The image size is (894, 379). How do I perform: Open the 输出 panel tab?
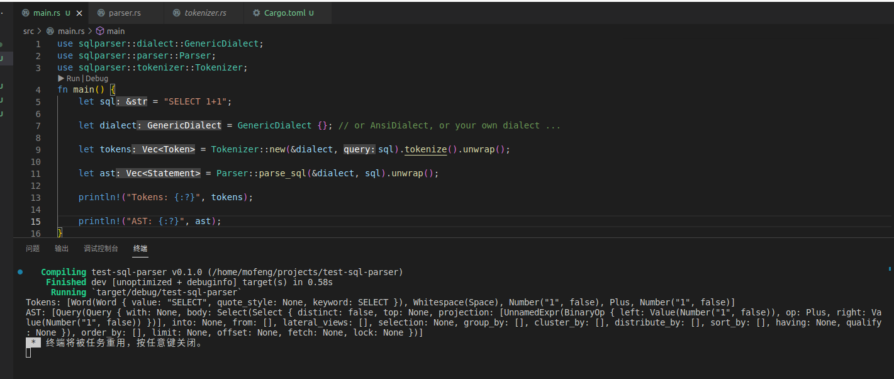click(61, 248)
